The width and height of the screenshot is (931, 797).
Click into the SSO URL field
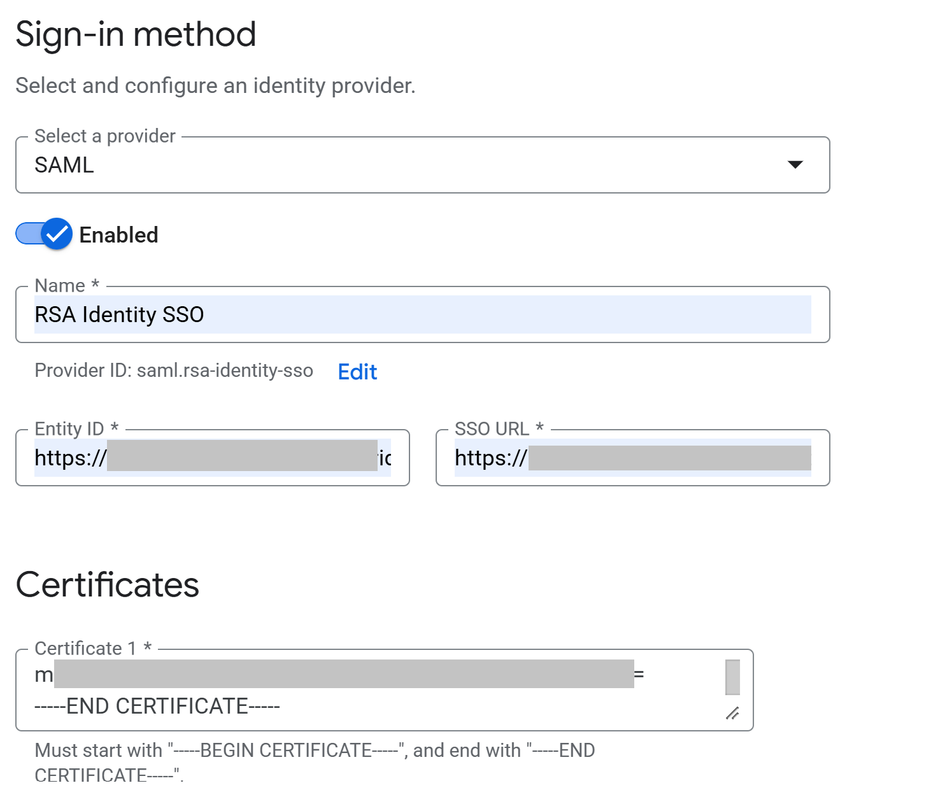coord(632,458)
